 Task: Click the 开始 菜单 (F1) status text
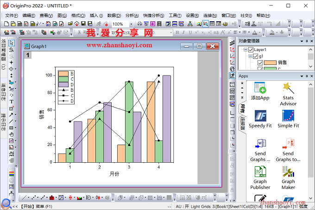pos(36,206)
